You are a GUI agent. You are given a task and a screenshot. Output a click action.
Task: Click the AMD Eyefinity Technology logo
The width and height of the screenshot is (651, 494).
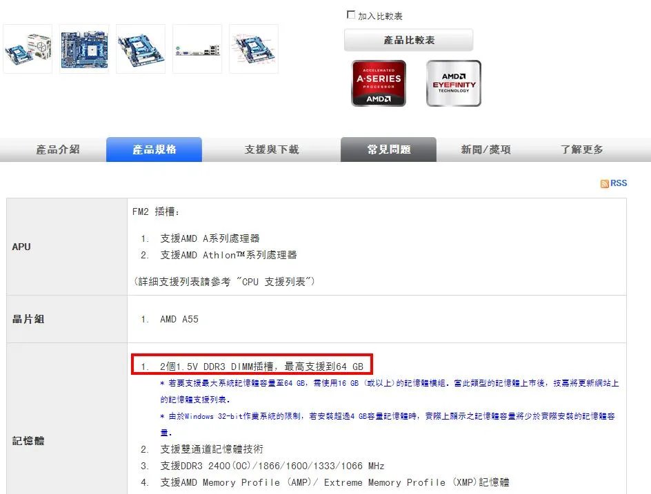coord(453,83)
